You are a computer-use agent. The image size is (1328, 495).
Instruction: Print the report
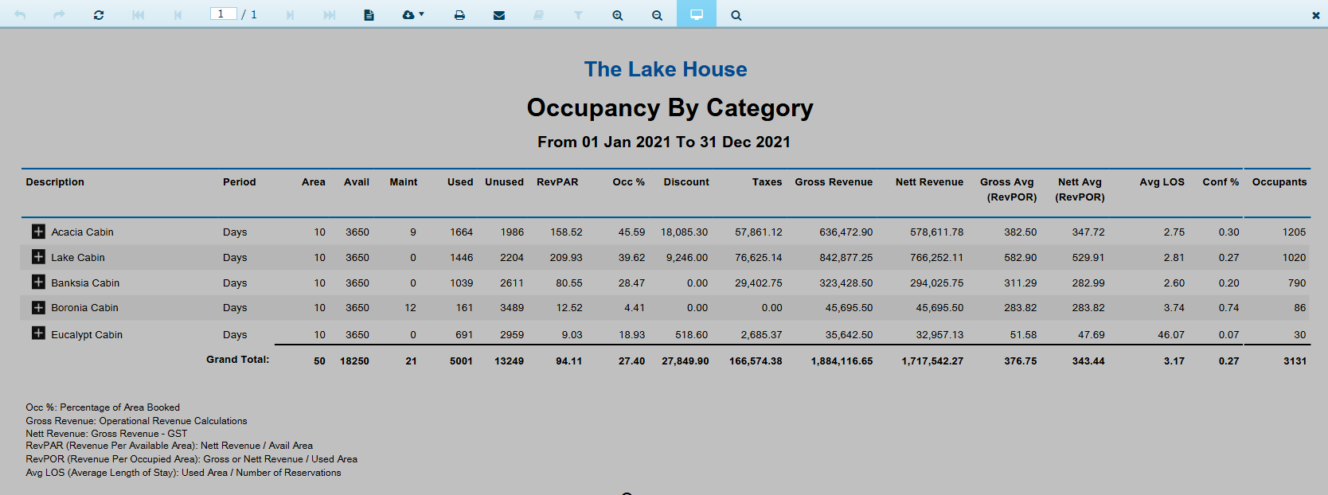[459, 14]
